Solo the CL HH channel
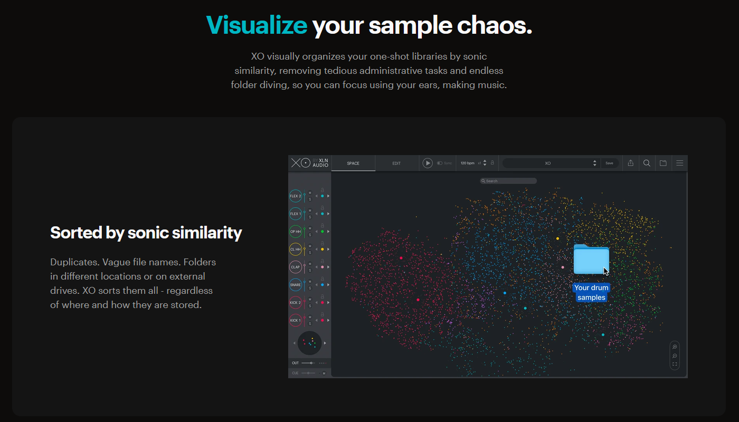739x422 pixels. (310, 252)
